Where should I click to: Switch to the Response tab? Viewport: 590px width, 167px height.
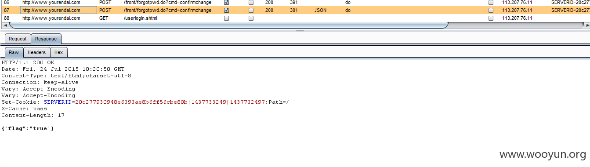(46, 39)
